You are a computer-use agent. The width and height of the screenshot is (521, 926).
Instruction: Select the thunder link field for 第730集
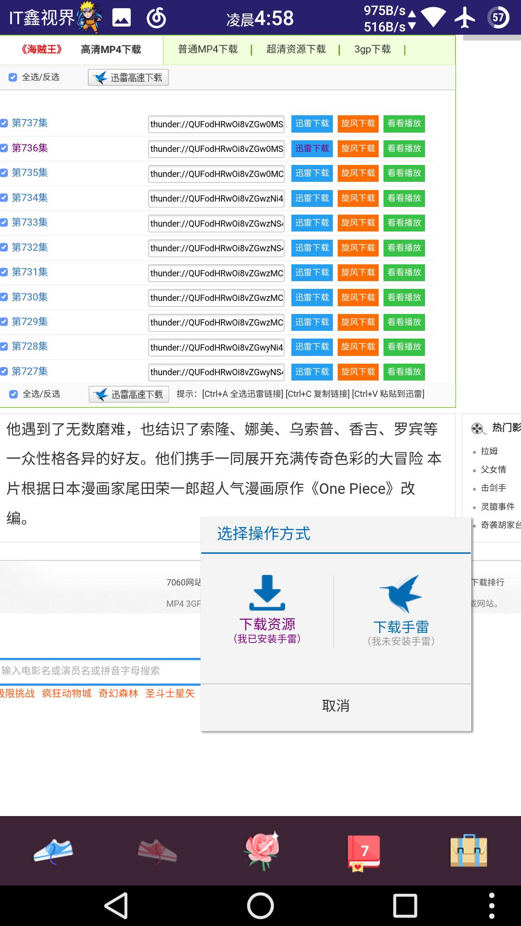[216, 298]
